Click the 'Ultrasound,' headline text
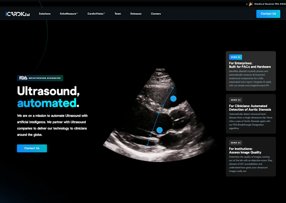The height and width of the screenshot is (203, 286). tap(48, 91)
